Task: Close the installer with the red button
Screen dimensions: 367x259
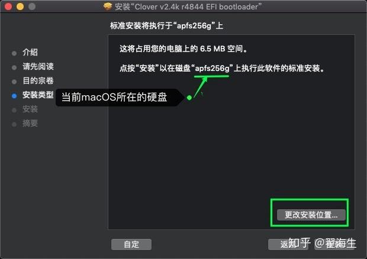Action: tap(8, 7)
